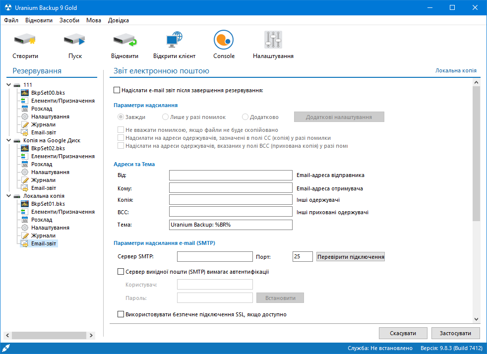Collapse the 111 backup tree node
The height and width of the screenshot is (354, 487).
[x=9, y=85]
